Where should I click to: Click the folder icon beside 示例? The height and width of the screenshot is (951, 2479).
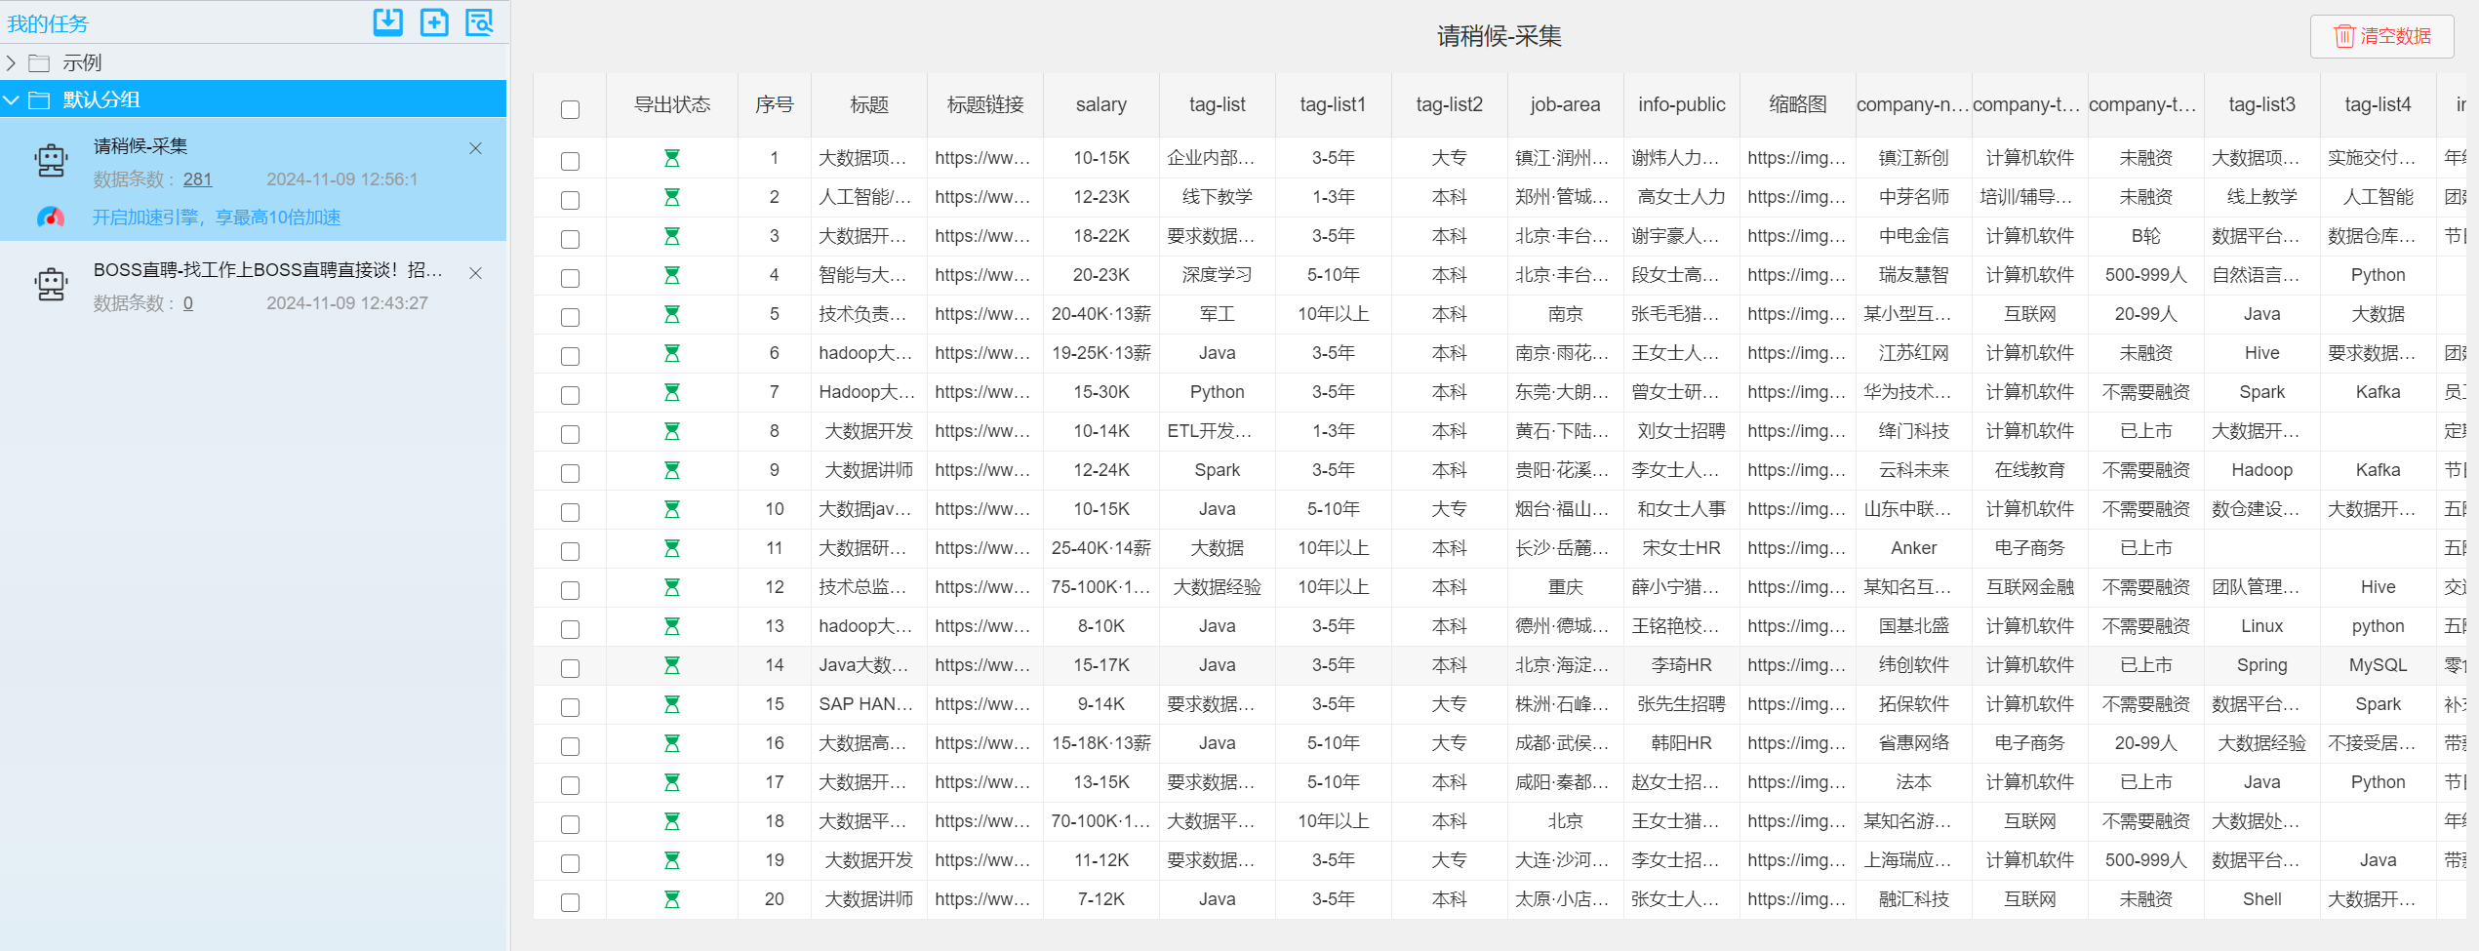(39, 63)
